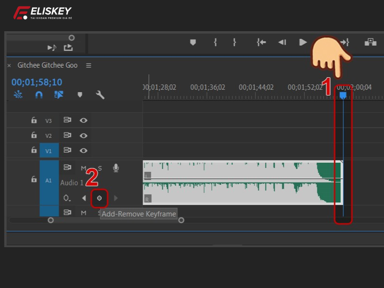The height and width of the screenshot is (288, 384).
Task: Go to next keyframe with the right arrow
Action: click(116, 198)
